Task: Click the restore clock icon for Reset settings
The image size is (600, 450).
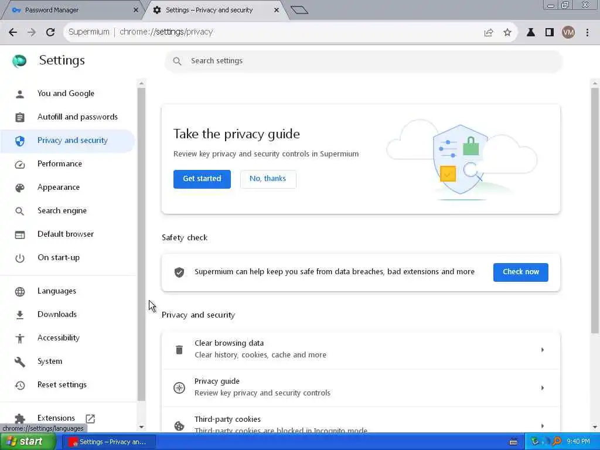Action: [x=20, y=385]
